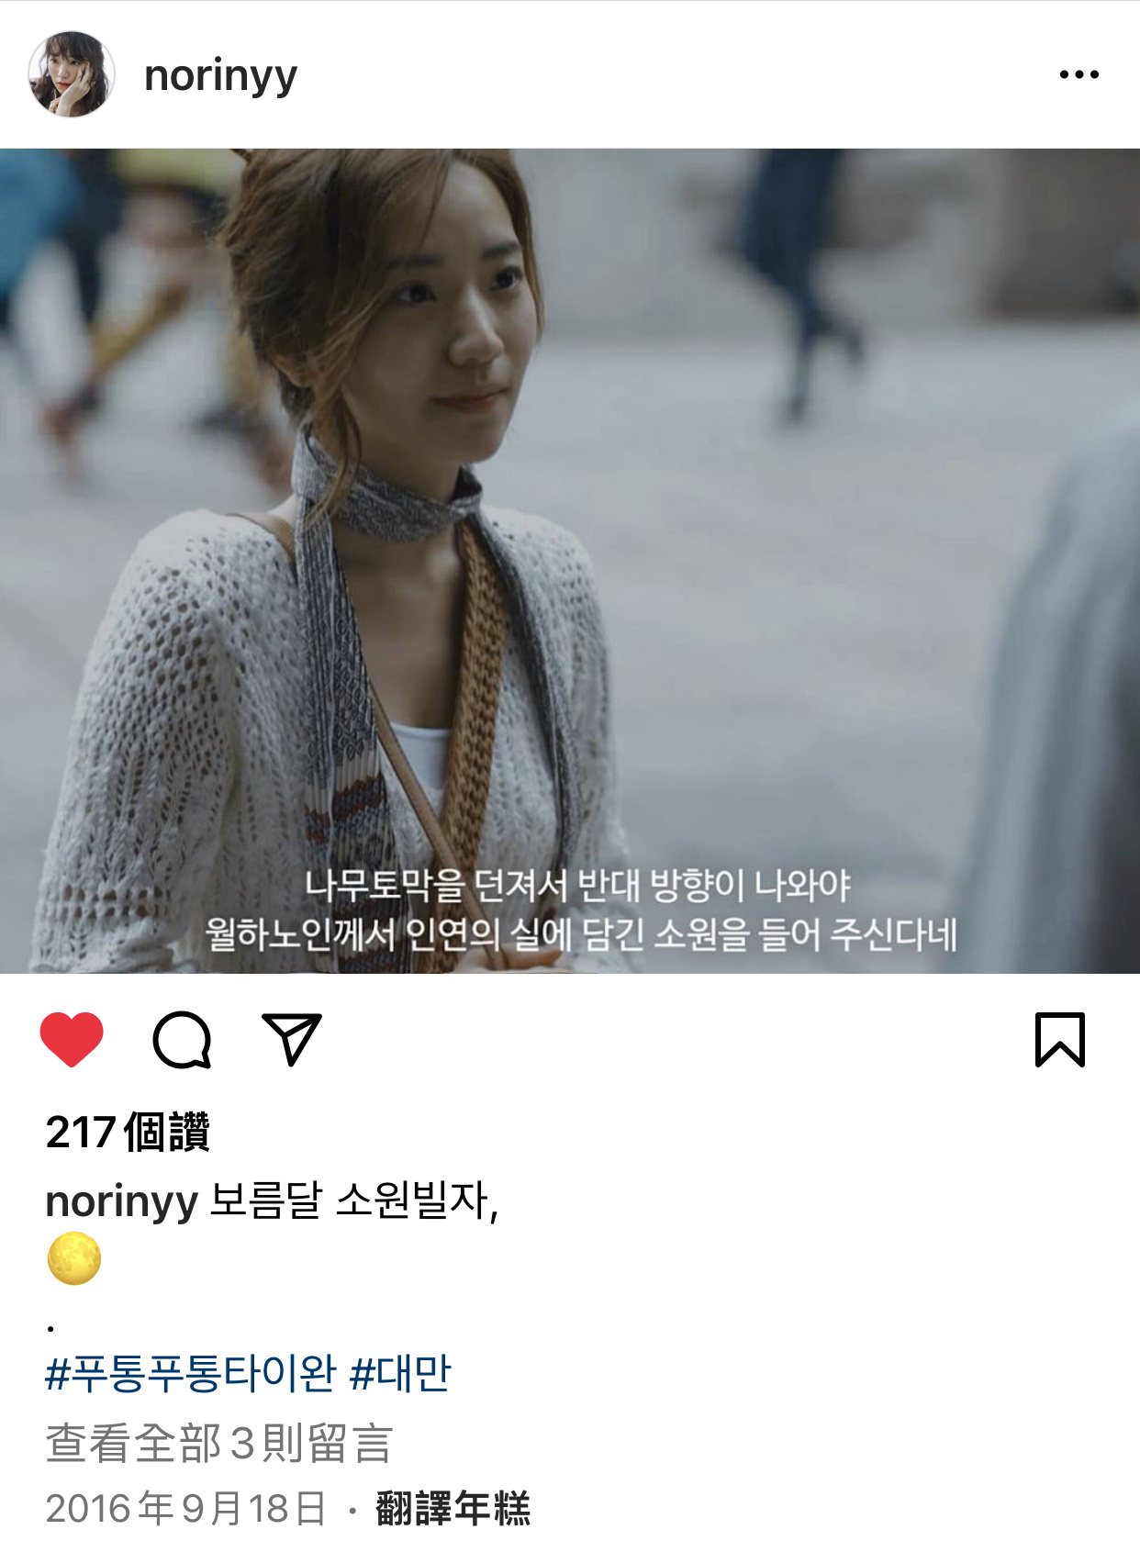Image resolution: width=1140 pixels, height=1552 pixels.
Task: Open hashtag #대만
Action: click(x=401, y=1373)
